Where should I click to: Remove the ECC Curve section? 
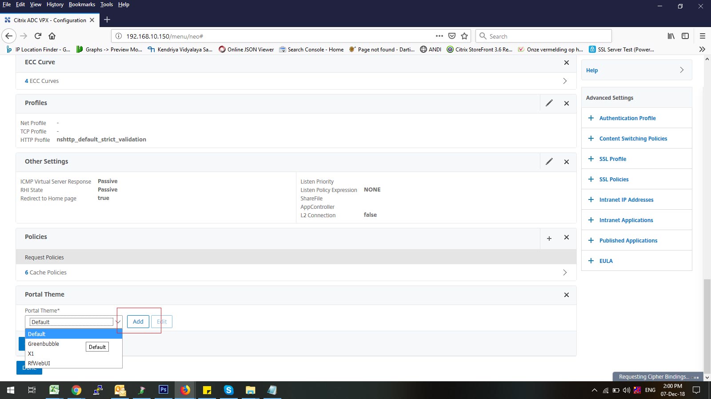[567, 63]
